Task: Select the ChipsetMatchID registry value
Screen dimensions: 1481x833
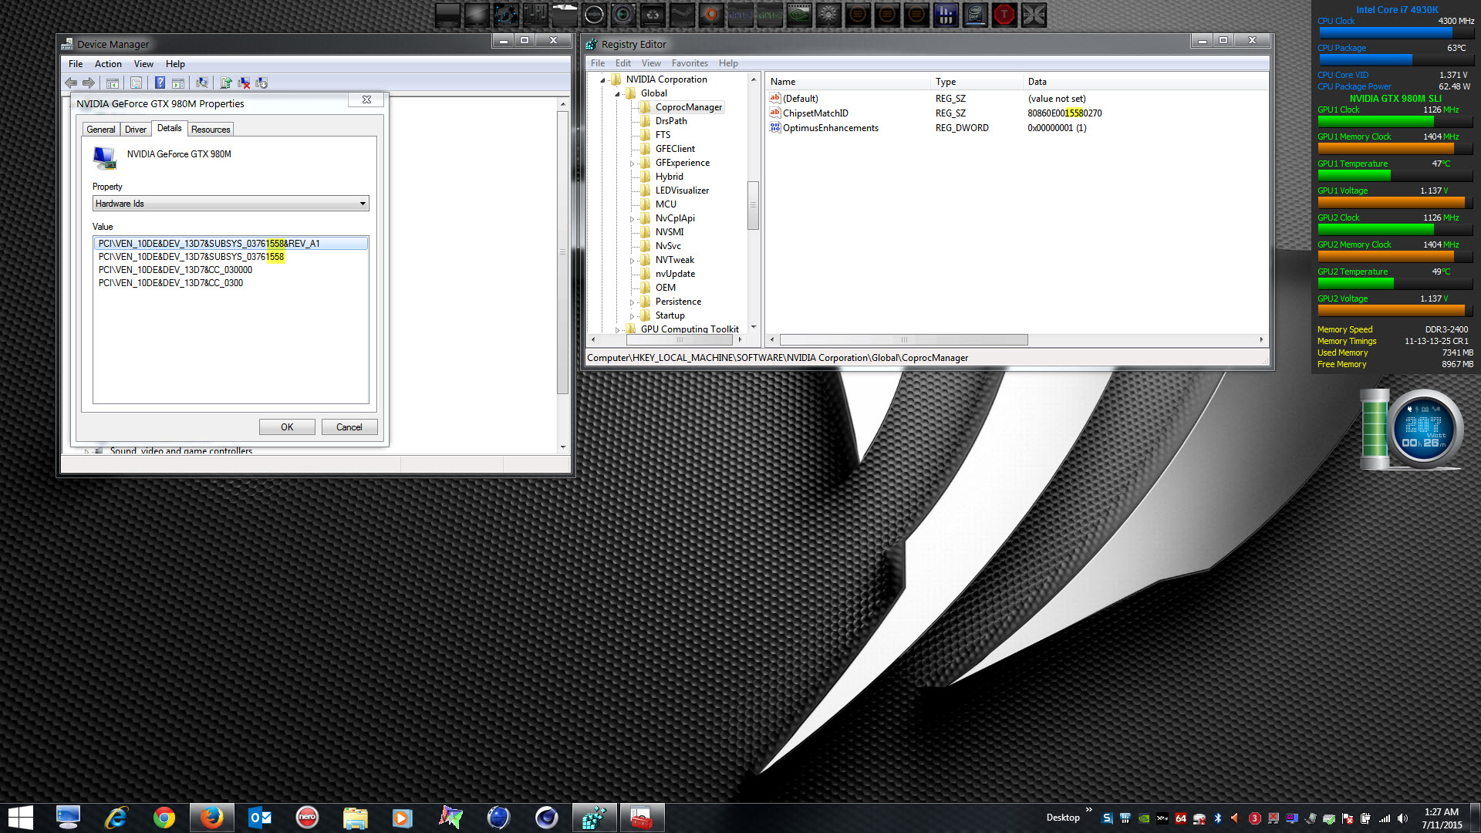Action: pyautogui.click(x=815, y=113)
